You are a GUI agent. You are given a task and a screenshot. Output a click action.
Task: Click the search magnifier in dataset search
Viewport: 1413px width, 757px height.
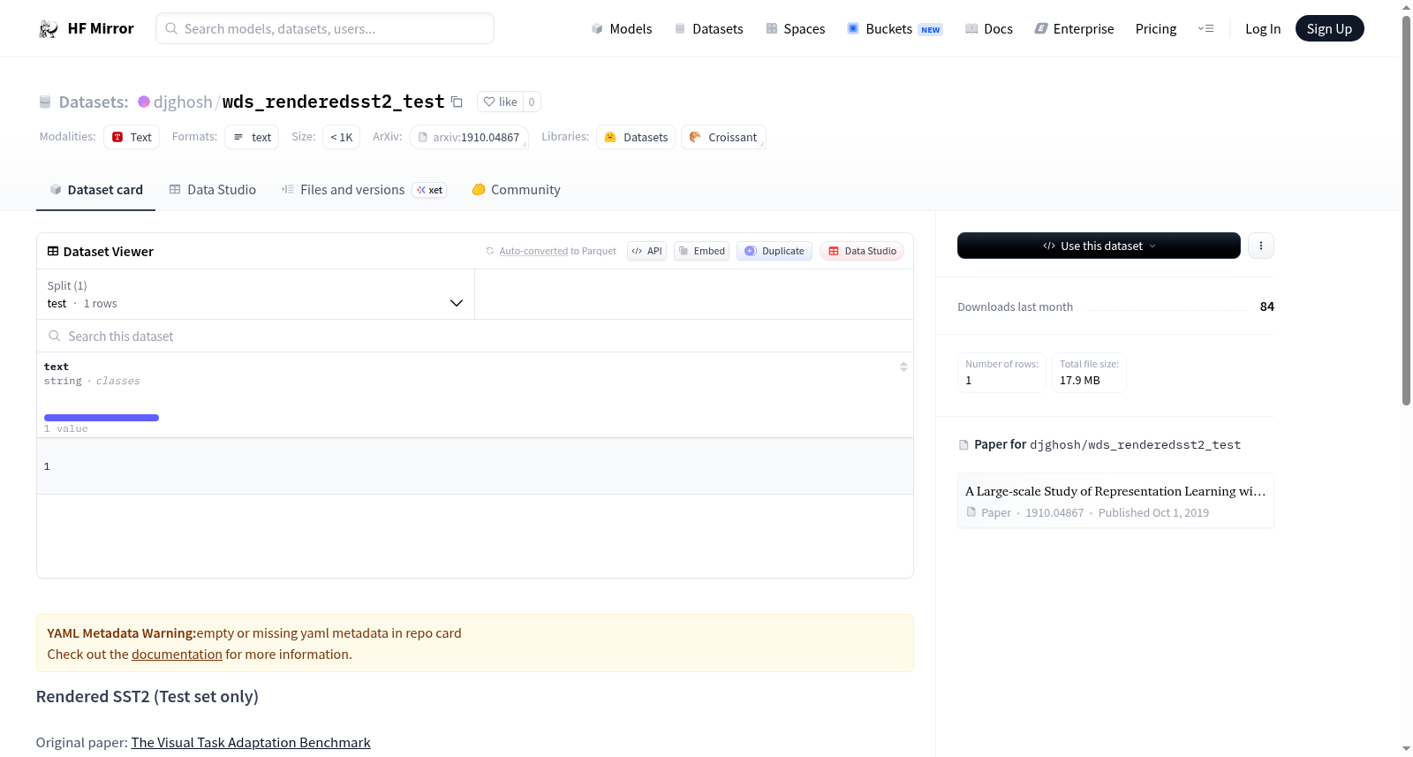point(55,337)
